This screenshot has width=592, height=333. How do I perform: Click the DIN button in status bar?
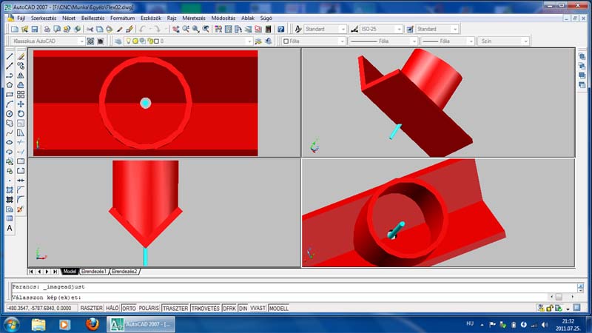(x=243, y=309)
